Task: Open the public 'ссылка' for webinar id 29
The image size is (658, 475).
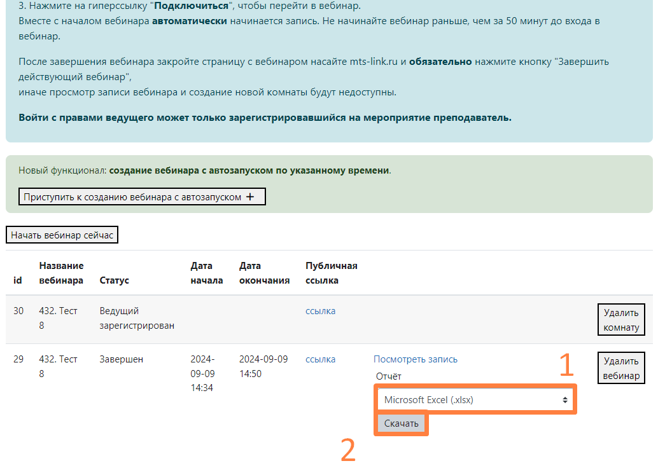Action: (x=320, y=359)
